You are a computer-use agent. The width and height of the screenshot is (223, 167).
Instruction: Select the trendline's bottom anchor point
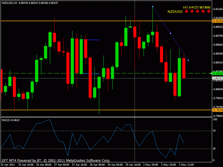point(188,60)
